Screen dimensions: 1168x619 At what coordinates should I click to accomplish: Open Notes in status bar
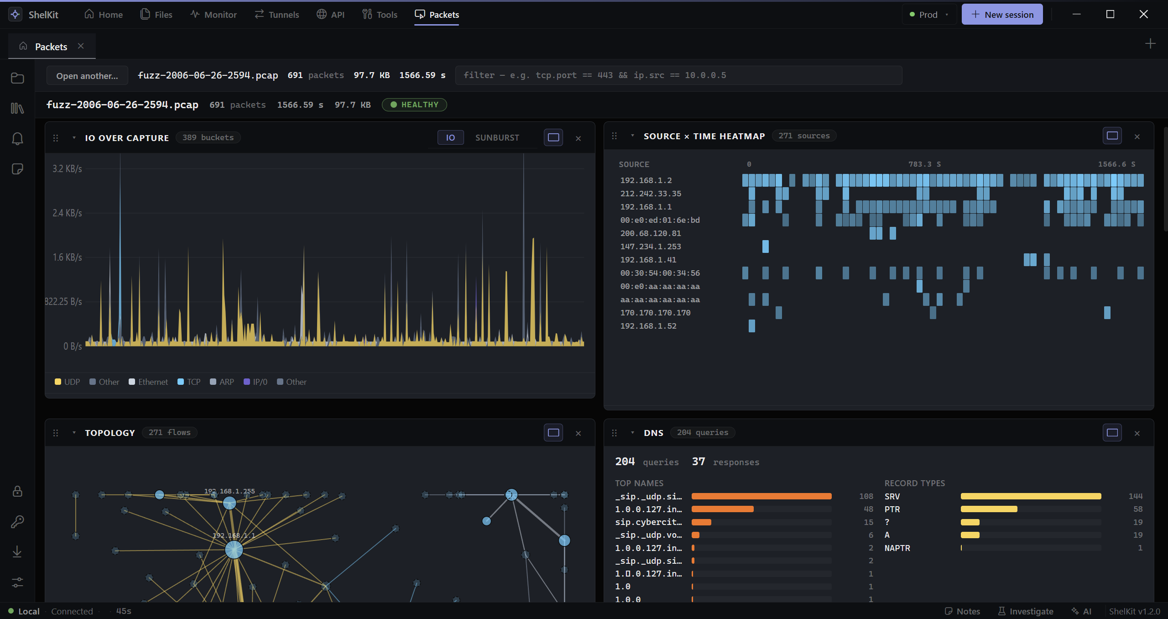[962, 611]
